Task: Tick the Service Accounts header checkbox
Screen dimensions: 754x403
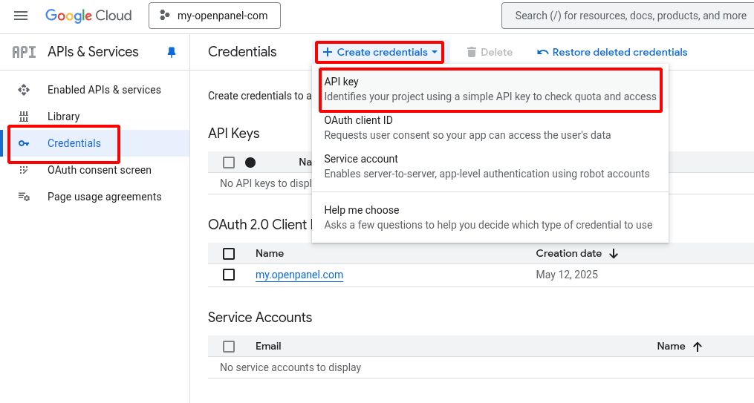Action: pos(229,347)
